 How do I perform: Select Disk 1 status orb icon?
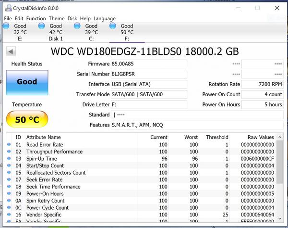coord(41,26)
